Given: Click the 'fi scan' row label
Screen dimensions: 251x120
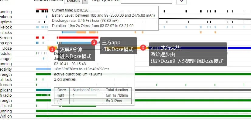Looking at the screenshot, I should 6,85.
